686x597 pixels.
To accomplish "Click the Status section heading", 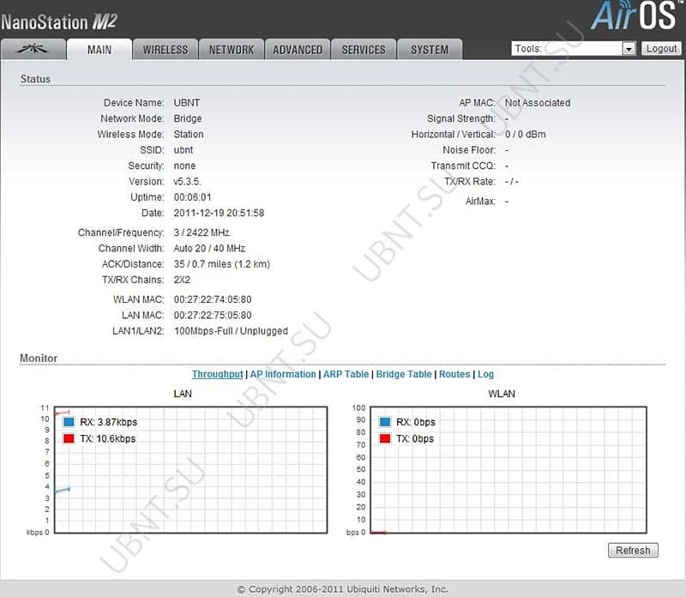I will click(x=35, y=79).
